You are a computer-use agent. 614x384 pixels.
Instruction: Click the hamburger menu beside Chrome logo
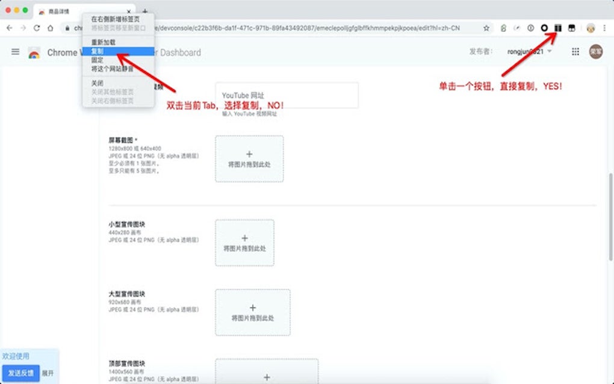pos(15,52)
